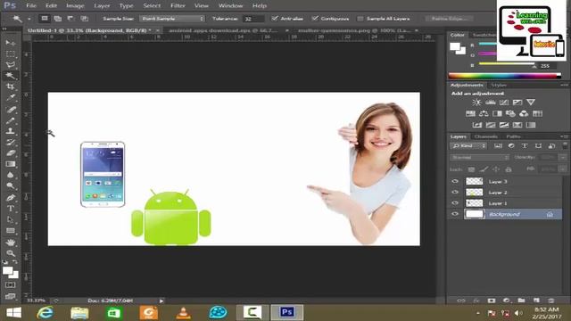Select the Pen tool
This screenshot has width=571, height=321.
10,198
